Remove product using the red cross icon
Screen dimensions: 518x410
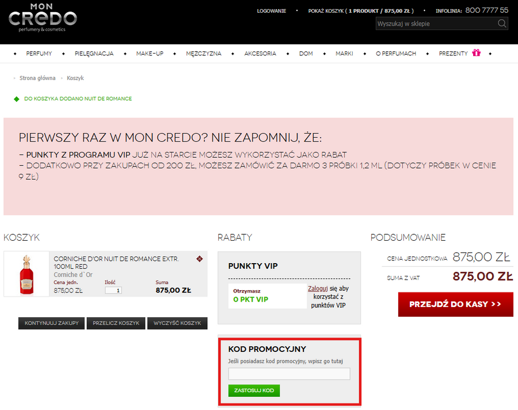(199, 259)
